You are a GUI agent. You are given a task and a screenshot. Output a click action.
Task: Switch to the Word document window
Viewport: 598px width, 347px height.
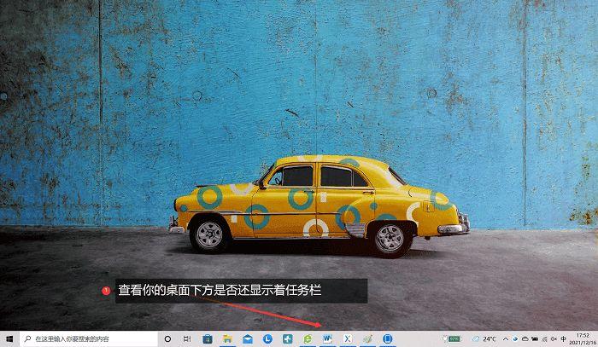click(x=327, y=338)
